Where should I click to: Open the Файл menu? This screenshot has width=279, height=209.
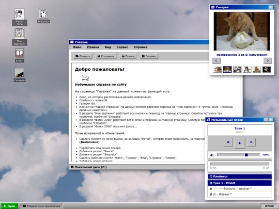[77, 47]
